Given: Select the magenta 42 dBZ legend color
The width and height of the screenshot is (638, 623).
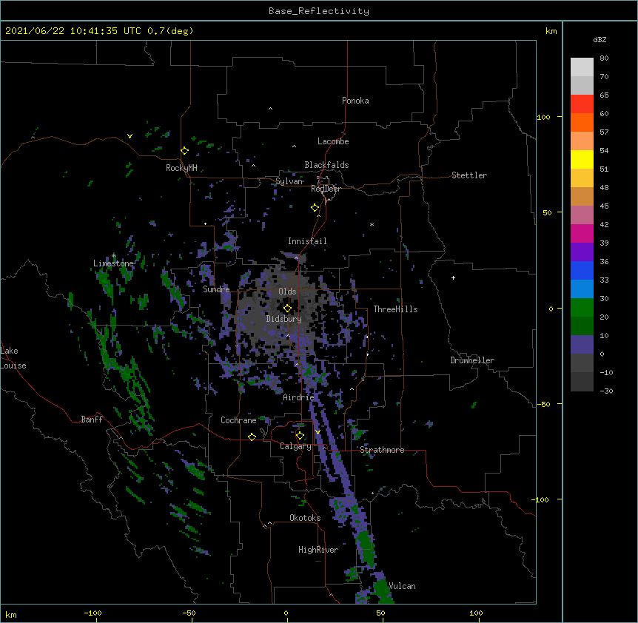Looking at the screenshot, I should tap(582, 233).
